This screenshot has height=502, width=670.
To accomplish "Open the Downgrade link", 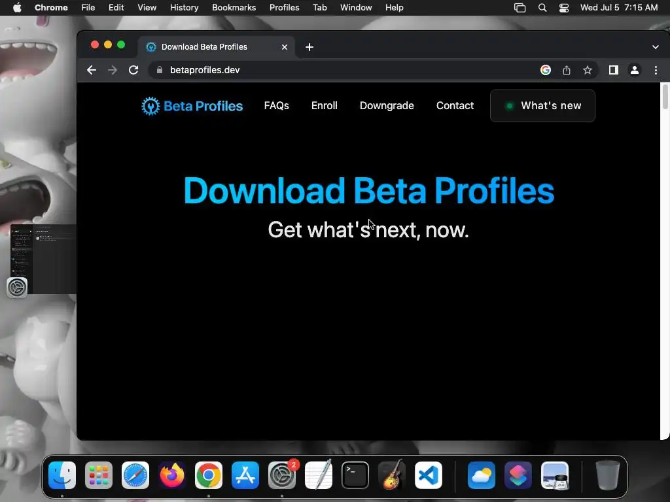I will click(x=387, y=106).
